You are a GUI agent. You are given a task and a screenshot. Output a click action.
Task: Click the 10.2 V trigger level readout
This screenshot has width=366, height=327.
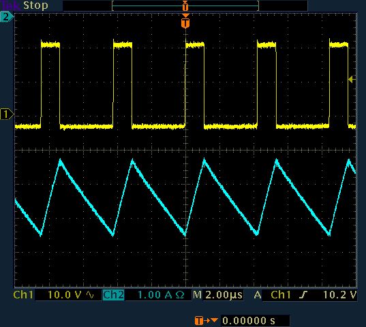pos(340,295)
